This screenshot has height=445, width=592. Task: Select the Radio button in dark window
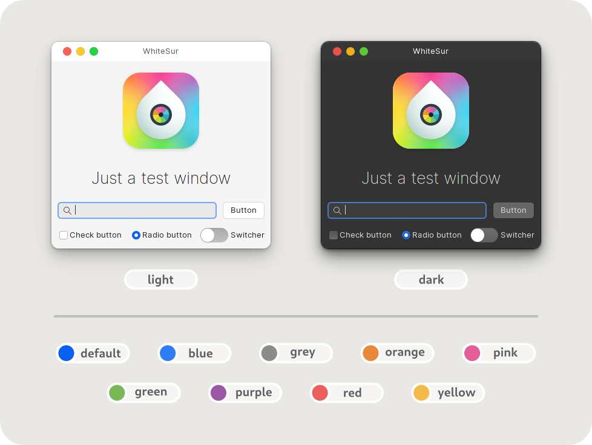click(x=406, y=235)
